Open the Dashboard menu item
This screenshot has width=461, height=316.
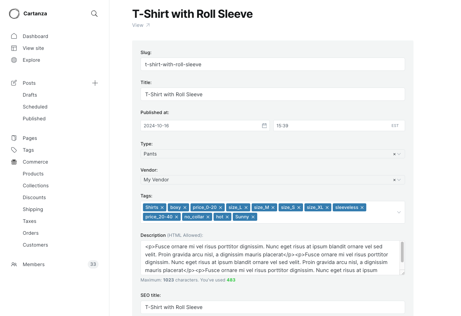(x=35, y=36)
